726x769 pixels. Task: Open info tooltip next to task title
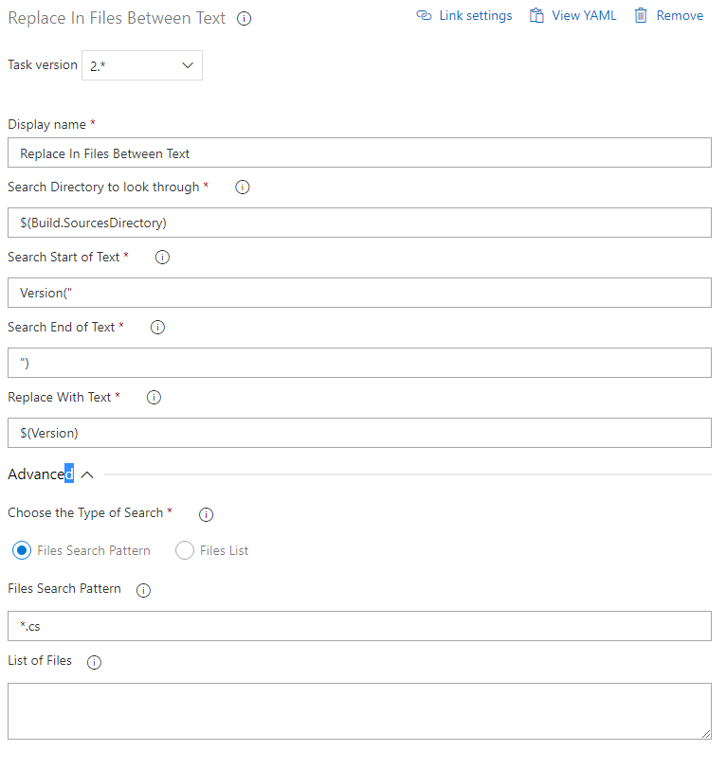pos(244,18)
